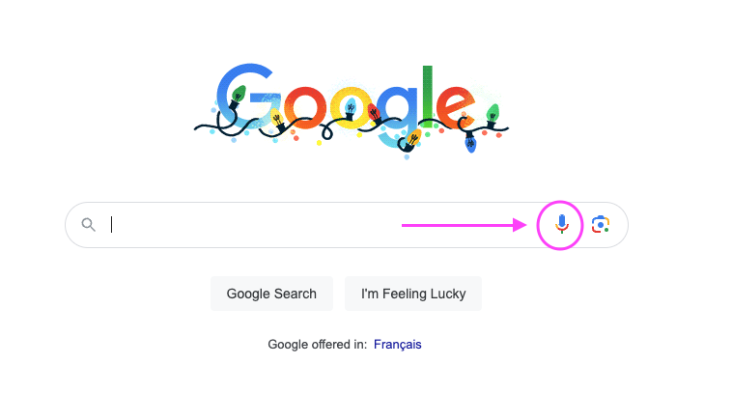Viewport: 732px width, 393px height.
Task: Click the voice search microphone icon
Action: coord(561,224)
